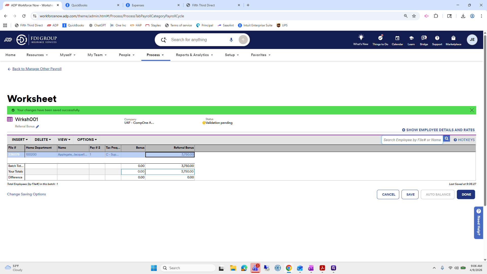Expand the People navigation menu
This screenshot has width=487, height=274.
[127, 55]
